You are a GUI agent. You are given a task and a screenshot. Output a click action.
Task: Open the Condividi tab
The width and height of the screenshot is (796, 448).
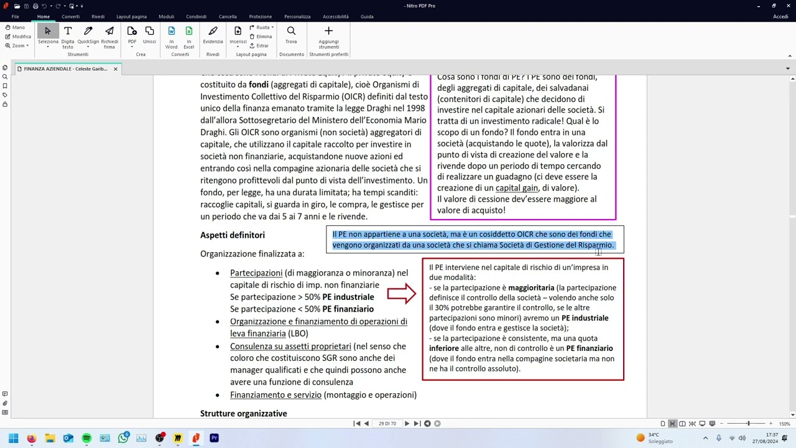(196, 17)
